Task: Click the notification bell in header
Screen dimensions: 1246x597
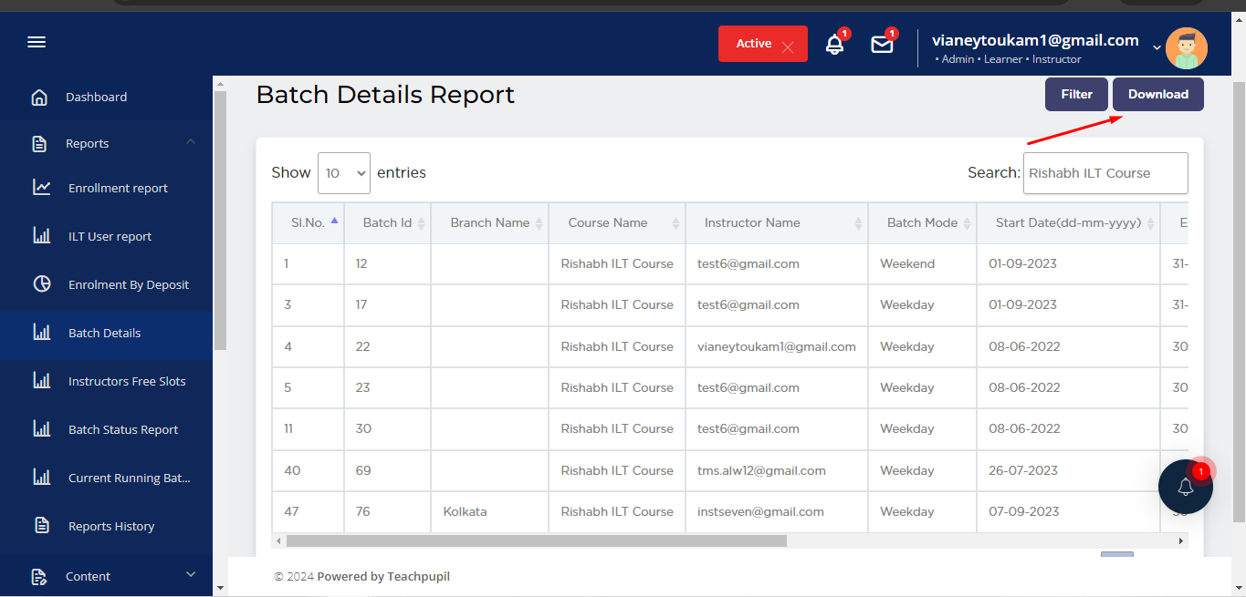Action: (x=834, y=44)
